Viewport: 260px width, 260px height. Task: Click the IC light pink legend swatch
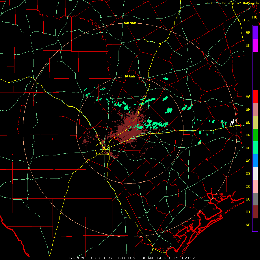tap(255, 186)
